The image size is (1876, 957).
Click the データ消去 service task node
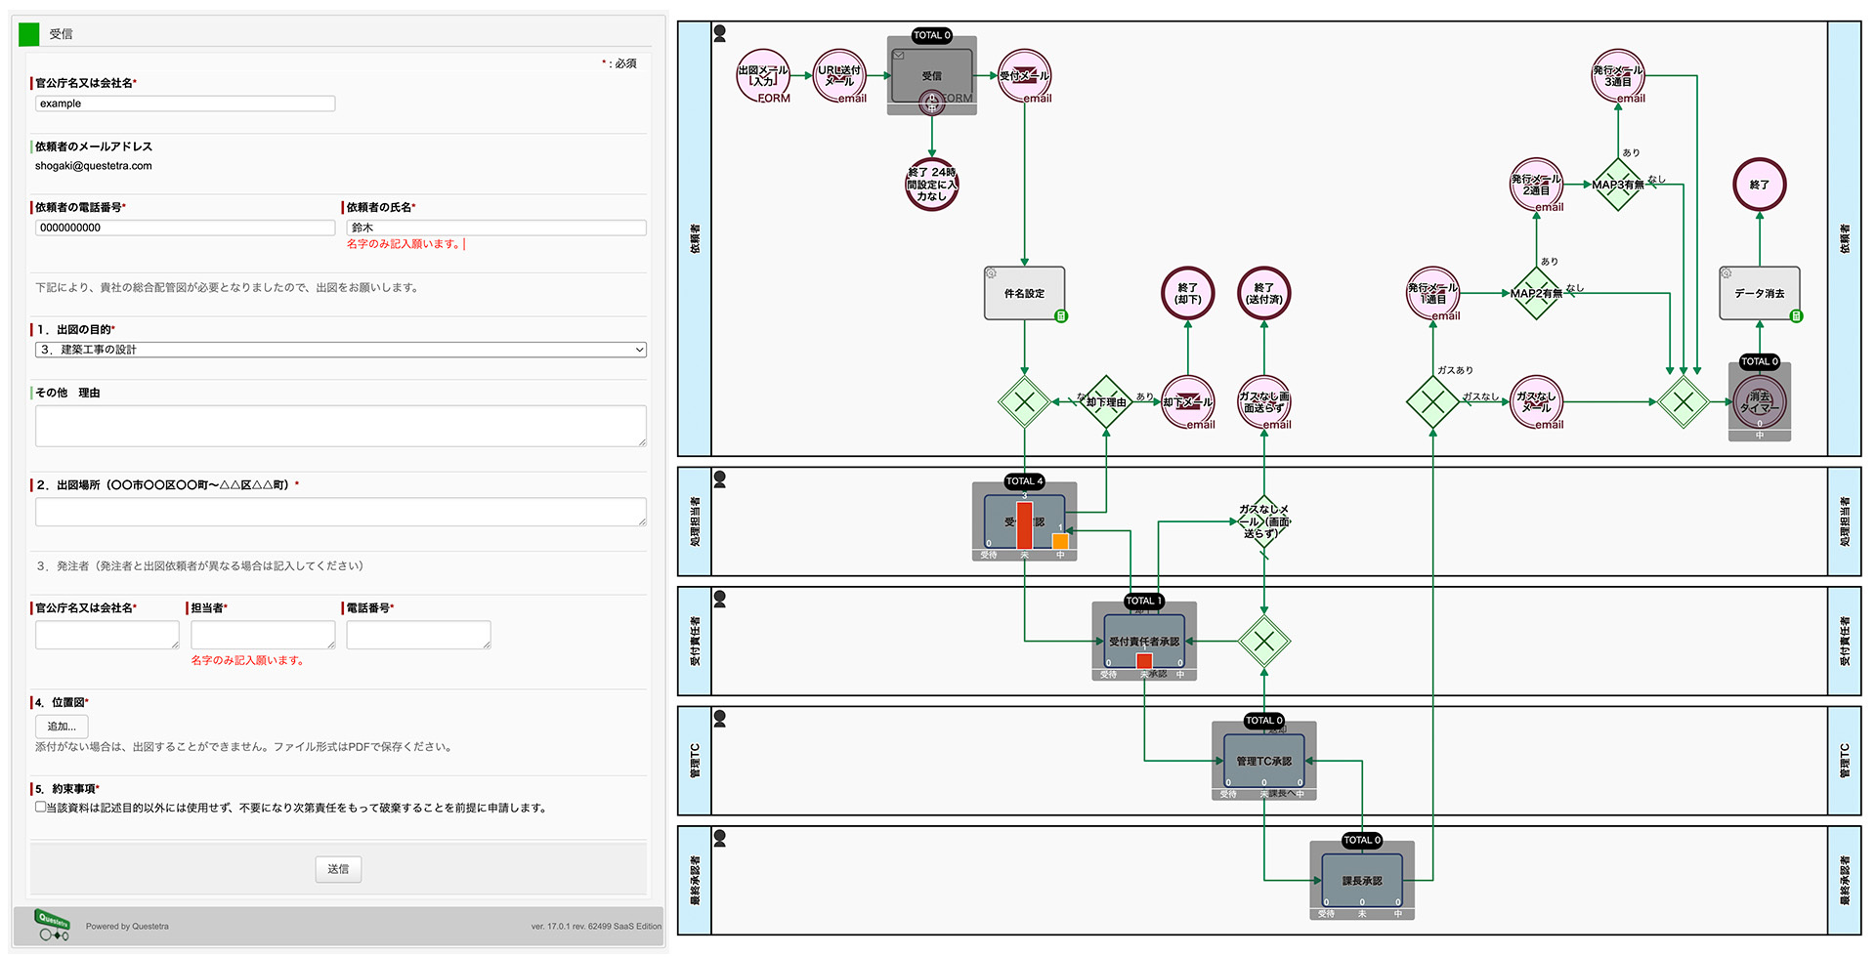click(1759, 293)
